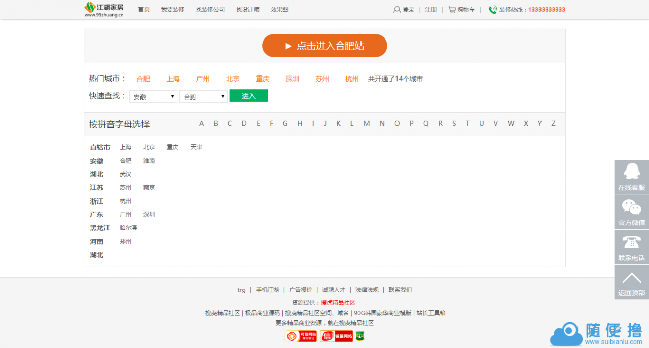Click 站长工具箱 footer link

tap(431, 313)
